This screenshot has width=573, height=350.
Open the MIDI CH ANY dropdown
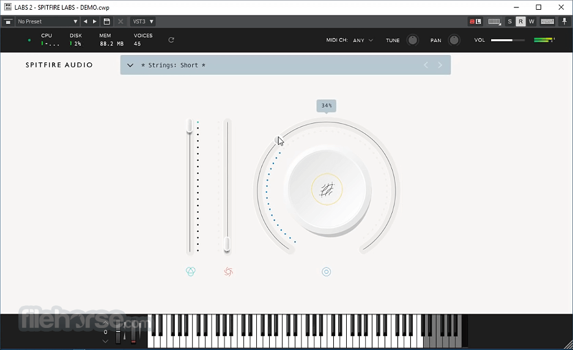[363, 40]
